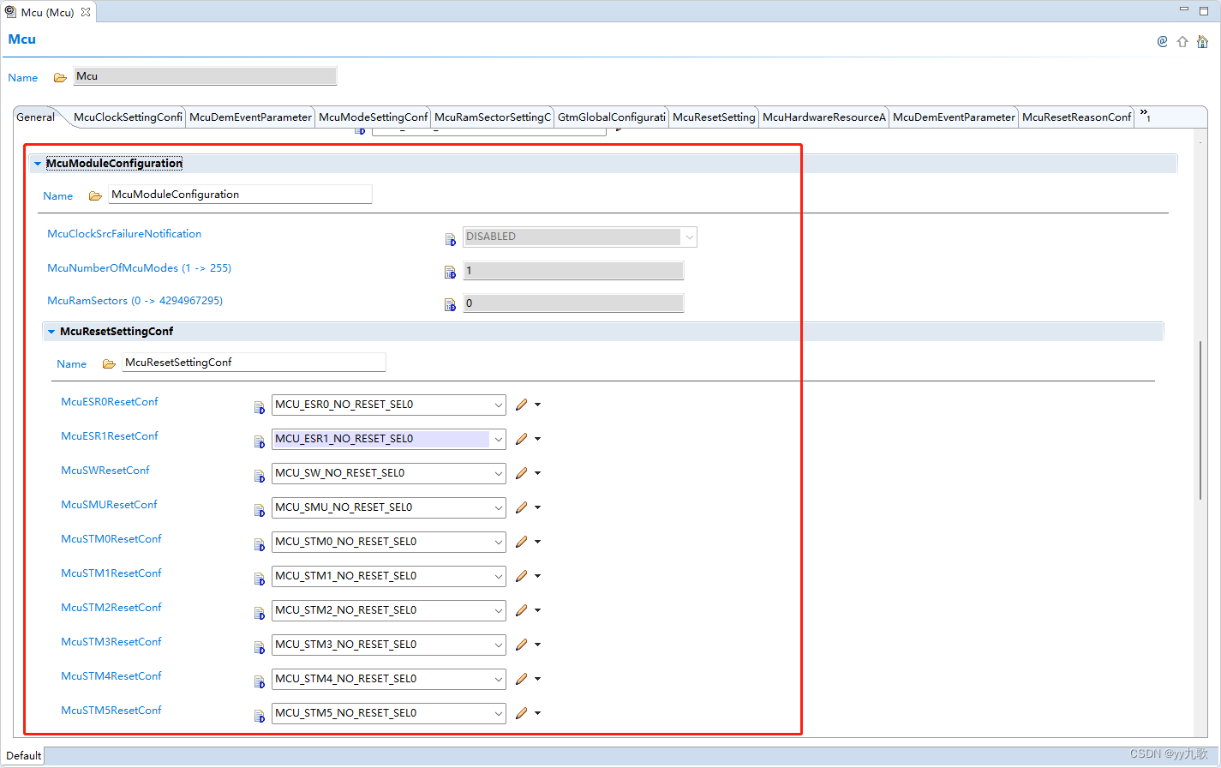The height and width of the screenshot is (768, 1221).
Task: Show hidden tabs with the overflow chevron
Action: pos(1145,116)
